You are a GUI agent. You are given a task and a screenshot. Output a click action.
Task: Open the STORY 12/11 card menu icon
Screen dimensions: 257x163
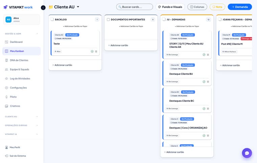tap(208, 55)
